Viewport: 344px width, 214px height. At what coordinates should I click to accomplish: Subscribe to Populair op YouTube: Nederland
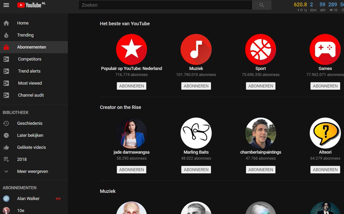[132, 86]
